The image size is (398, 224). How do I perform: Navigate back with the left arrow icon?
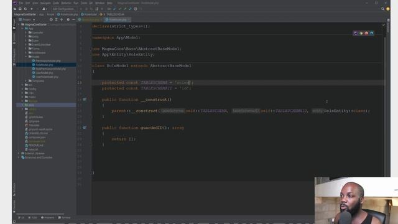(32, 9)
